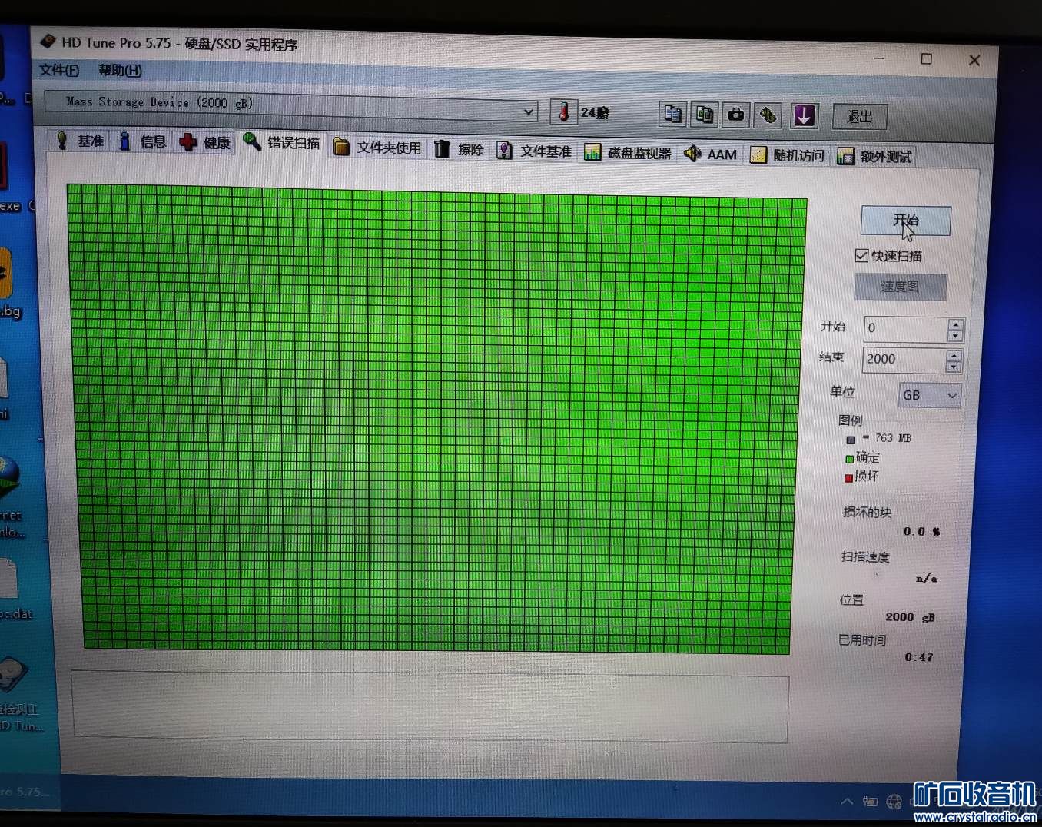This screenshot has height=827, width=1042.
Task: Click the red 损坏 legend swatch
Action: [x=848, y=477]
